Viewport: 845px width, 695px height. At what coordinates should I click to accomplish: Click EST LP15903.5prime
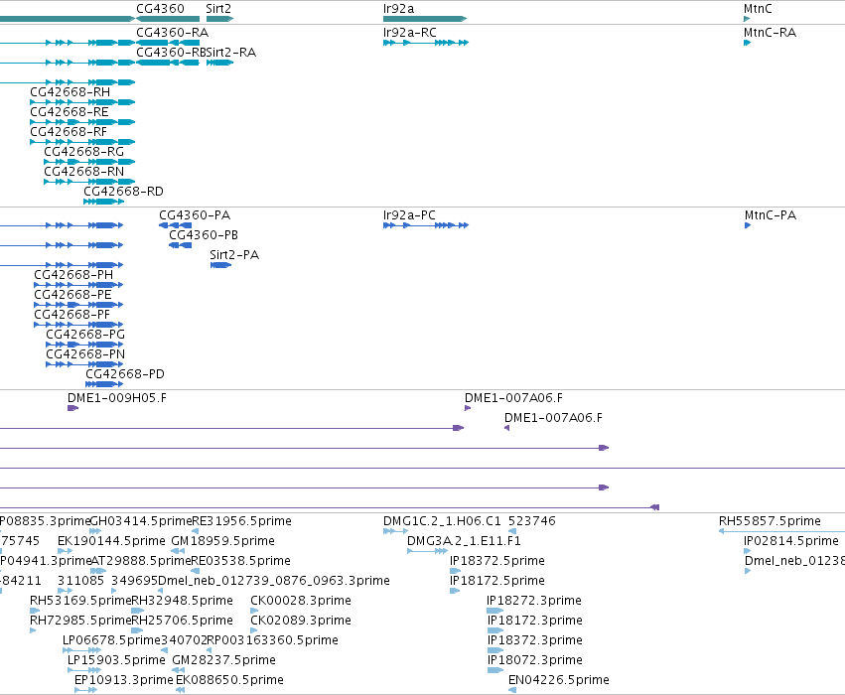(x=116, y=660)
